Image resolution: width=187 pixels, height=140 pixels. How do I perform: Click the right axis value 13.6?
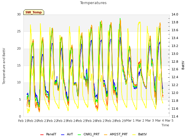tap(175, 30)
